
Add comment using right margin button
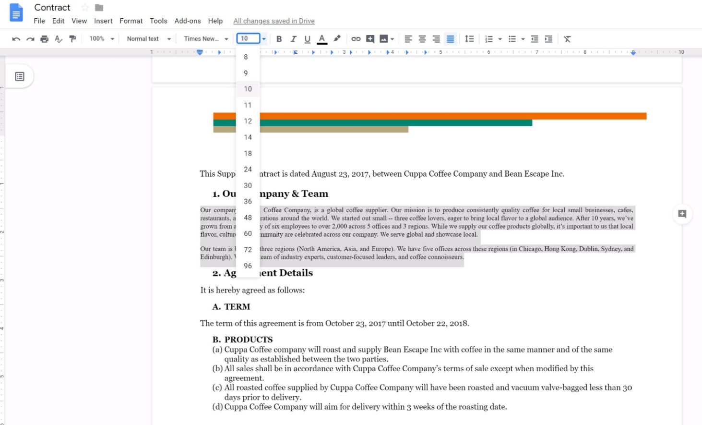[x=682, y=214]
